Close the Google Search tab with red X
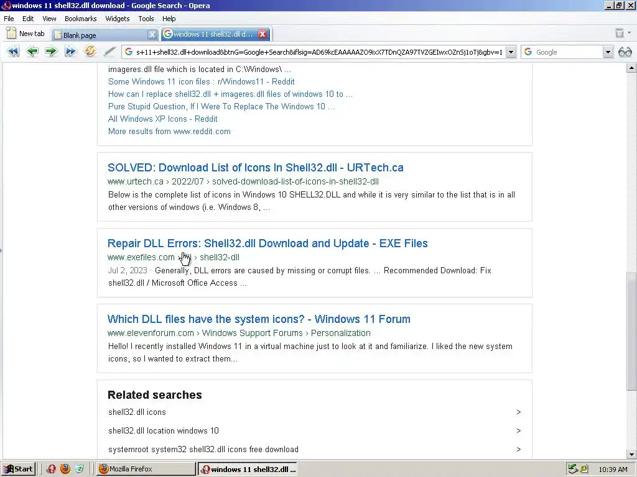Image resolution: width=637 pixels, height=477 pixels. coord(263,34)
